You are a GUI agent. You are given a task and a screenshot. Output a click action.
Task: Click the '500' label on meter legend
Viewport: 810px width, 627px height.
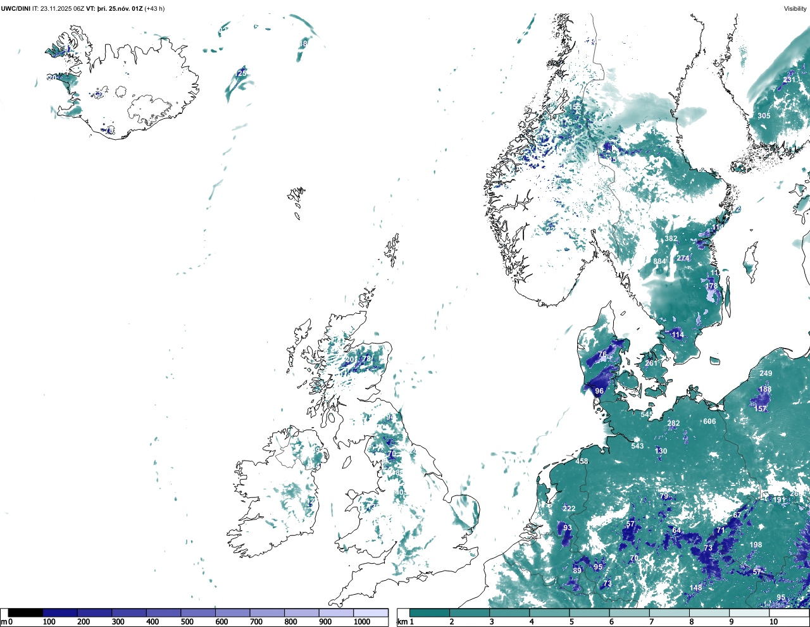(x=187, y=622)
